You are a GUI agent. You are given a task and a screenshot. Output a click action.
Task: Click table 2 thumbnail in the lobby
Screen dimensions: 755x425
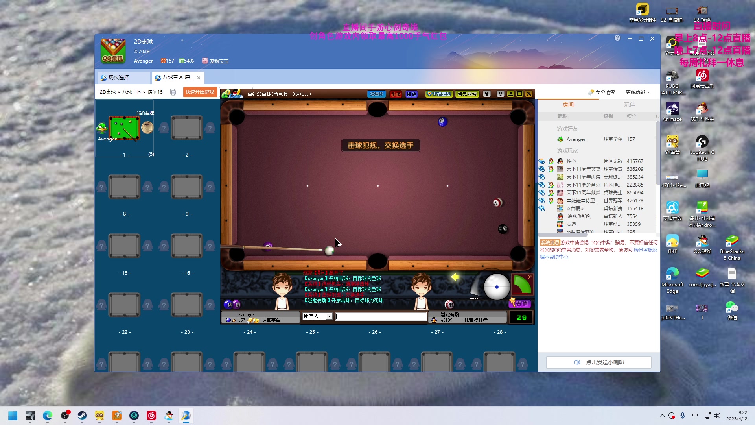click(x=187, y=128)
